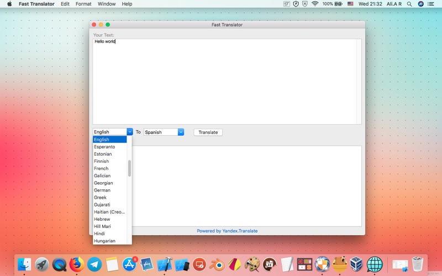Open the App Store documents stack Dock icon
The image size is (442, 276).
147,264
